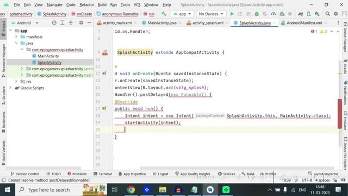The width and height of the screenshot is (348, 196).
Task: Select opened file target icon in Project panel
Action: (54, 23)
